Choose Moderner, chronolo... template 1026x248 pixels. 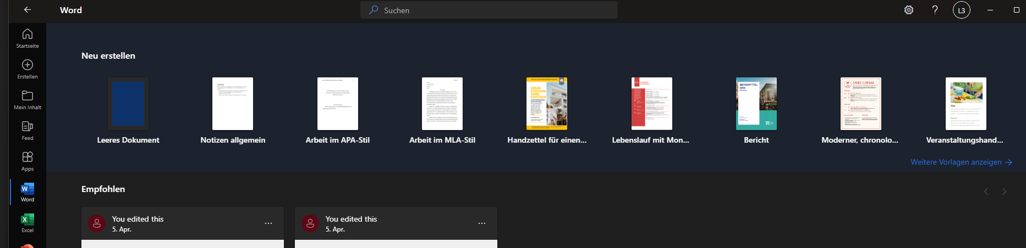[861, 111]
